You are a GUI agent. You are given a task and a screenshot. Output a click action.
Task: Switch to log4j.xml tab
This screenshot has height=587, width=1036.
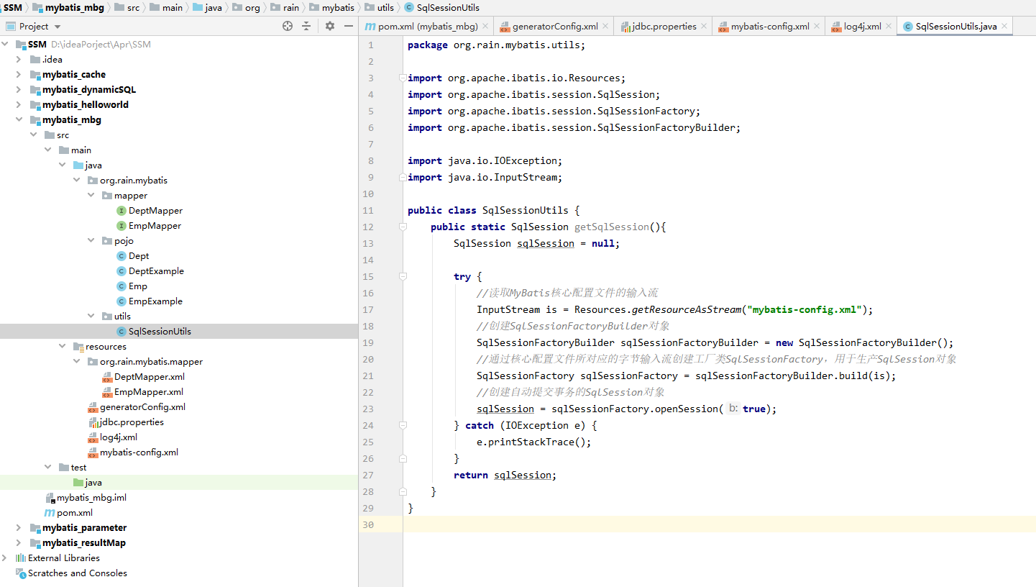(x=856, y=26)
